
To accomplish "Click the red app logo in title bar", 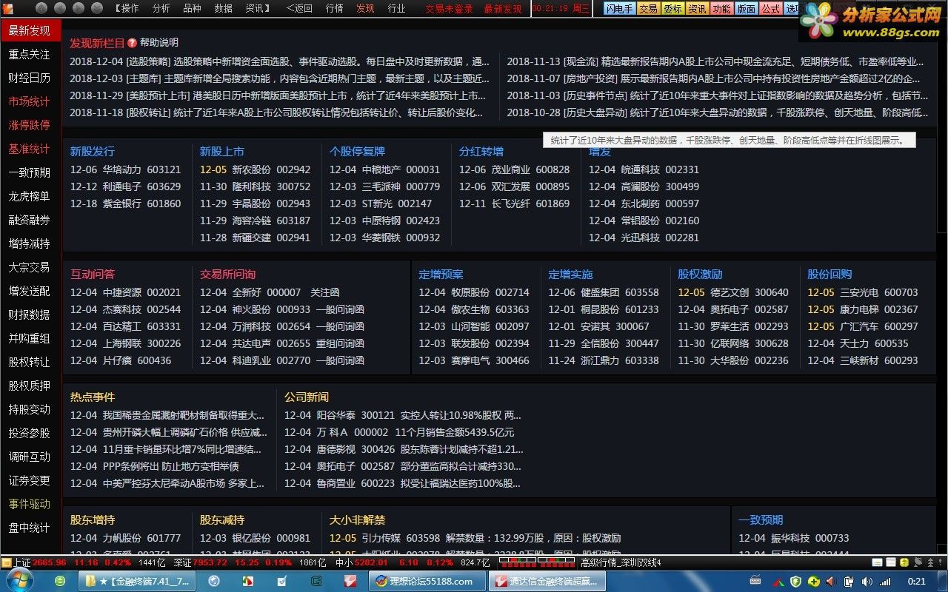I will point(8,8).
